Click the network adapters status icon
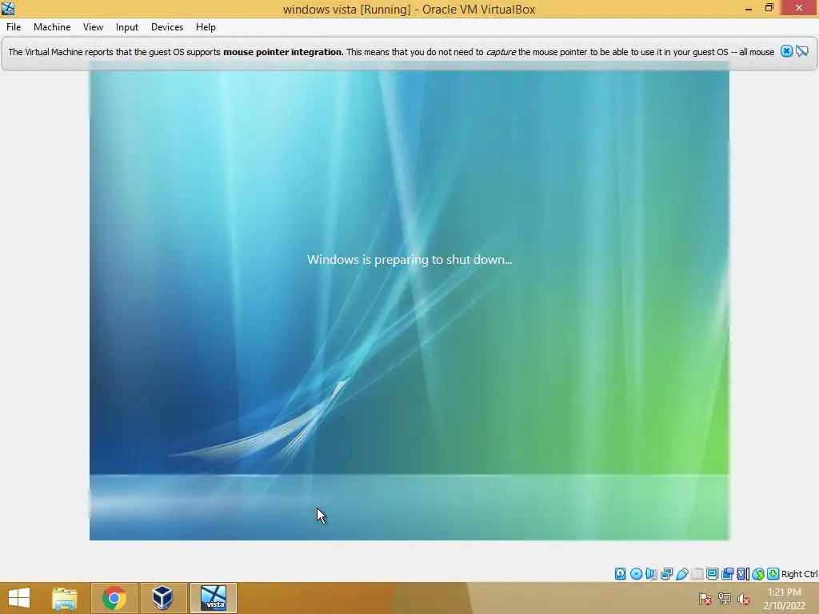The image size is (819, 614). 666,574
